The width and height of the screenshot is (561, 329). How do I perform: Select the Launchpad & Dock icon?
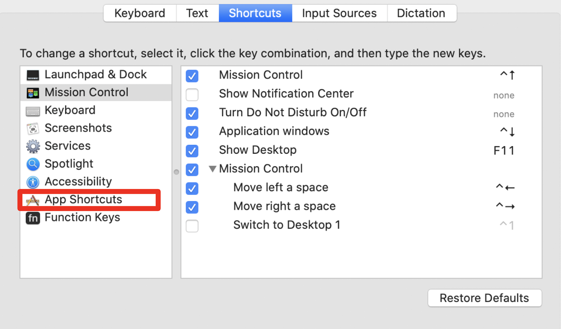tap(33, 75)
